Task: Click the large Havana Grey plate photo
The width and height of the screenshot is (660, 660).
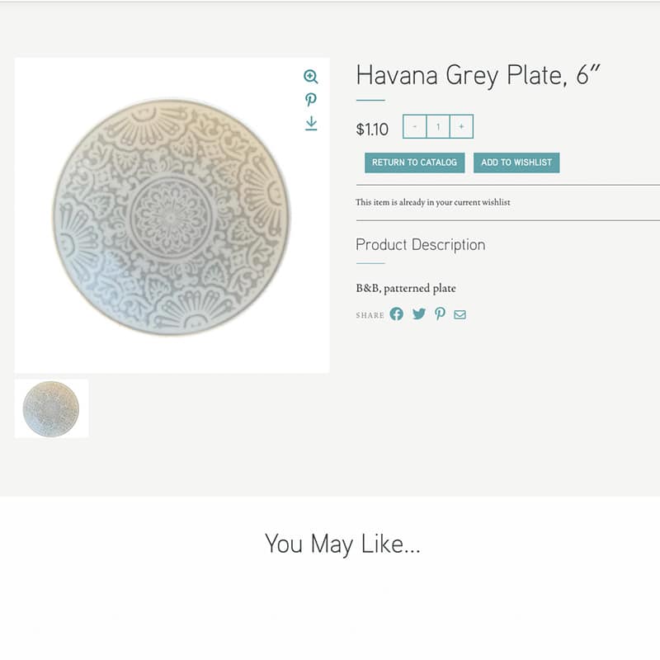Action: click(x=172, y=217)
